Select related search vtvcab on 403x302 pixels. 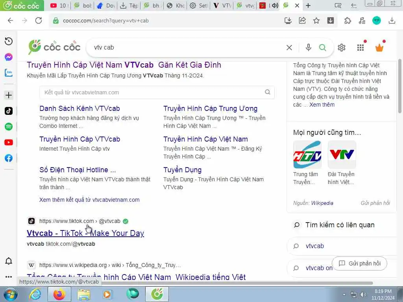[x=319, y=268]
